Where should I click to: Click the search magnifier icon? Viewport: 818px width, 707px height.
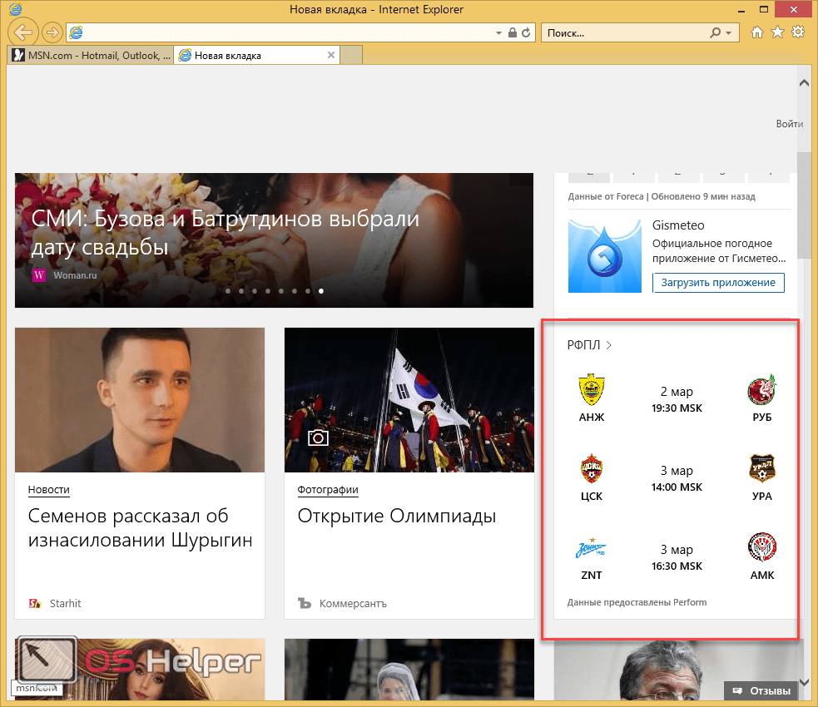point(715,33)
